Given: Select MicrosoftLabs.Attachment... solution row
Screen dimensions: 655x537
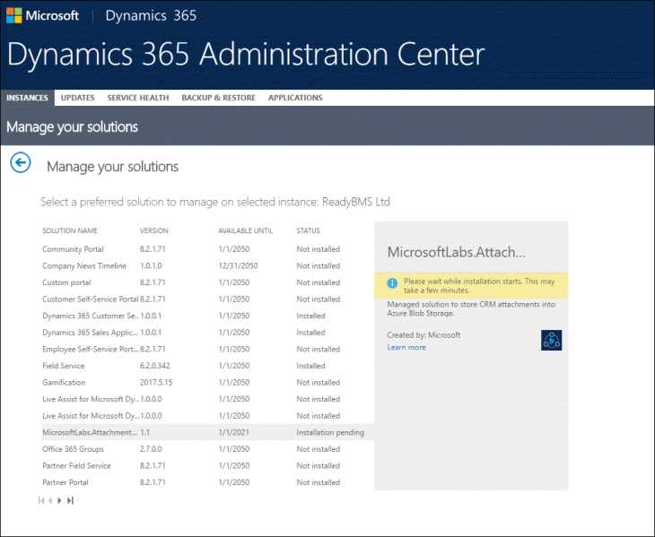Looking at the screenshot, I should [207, 432].
